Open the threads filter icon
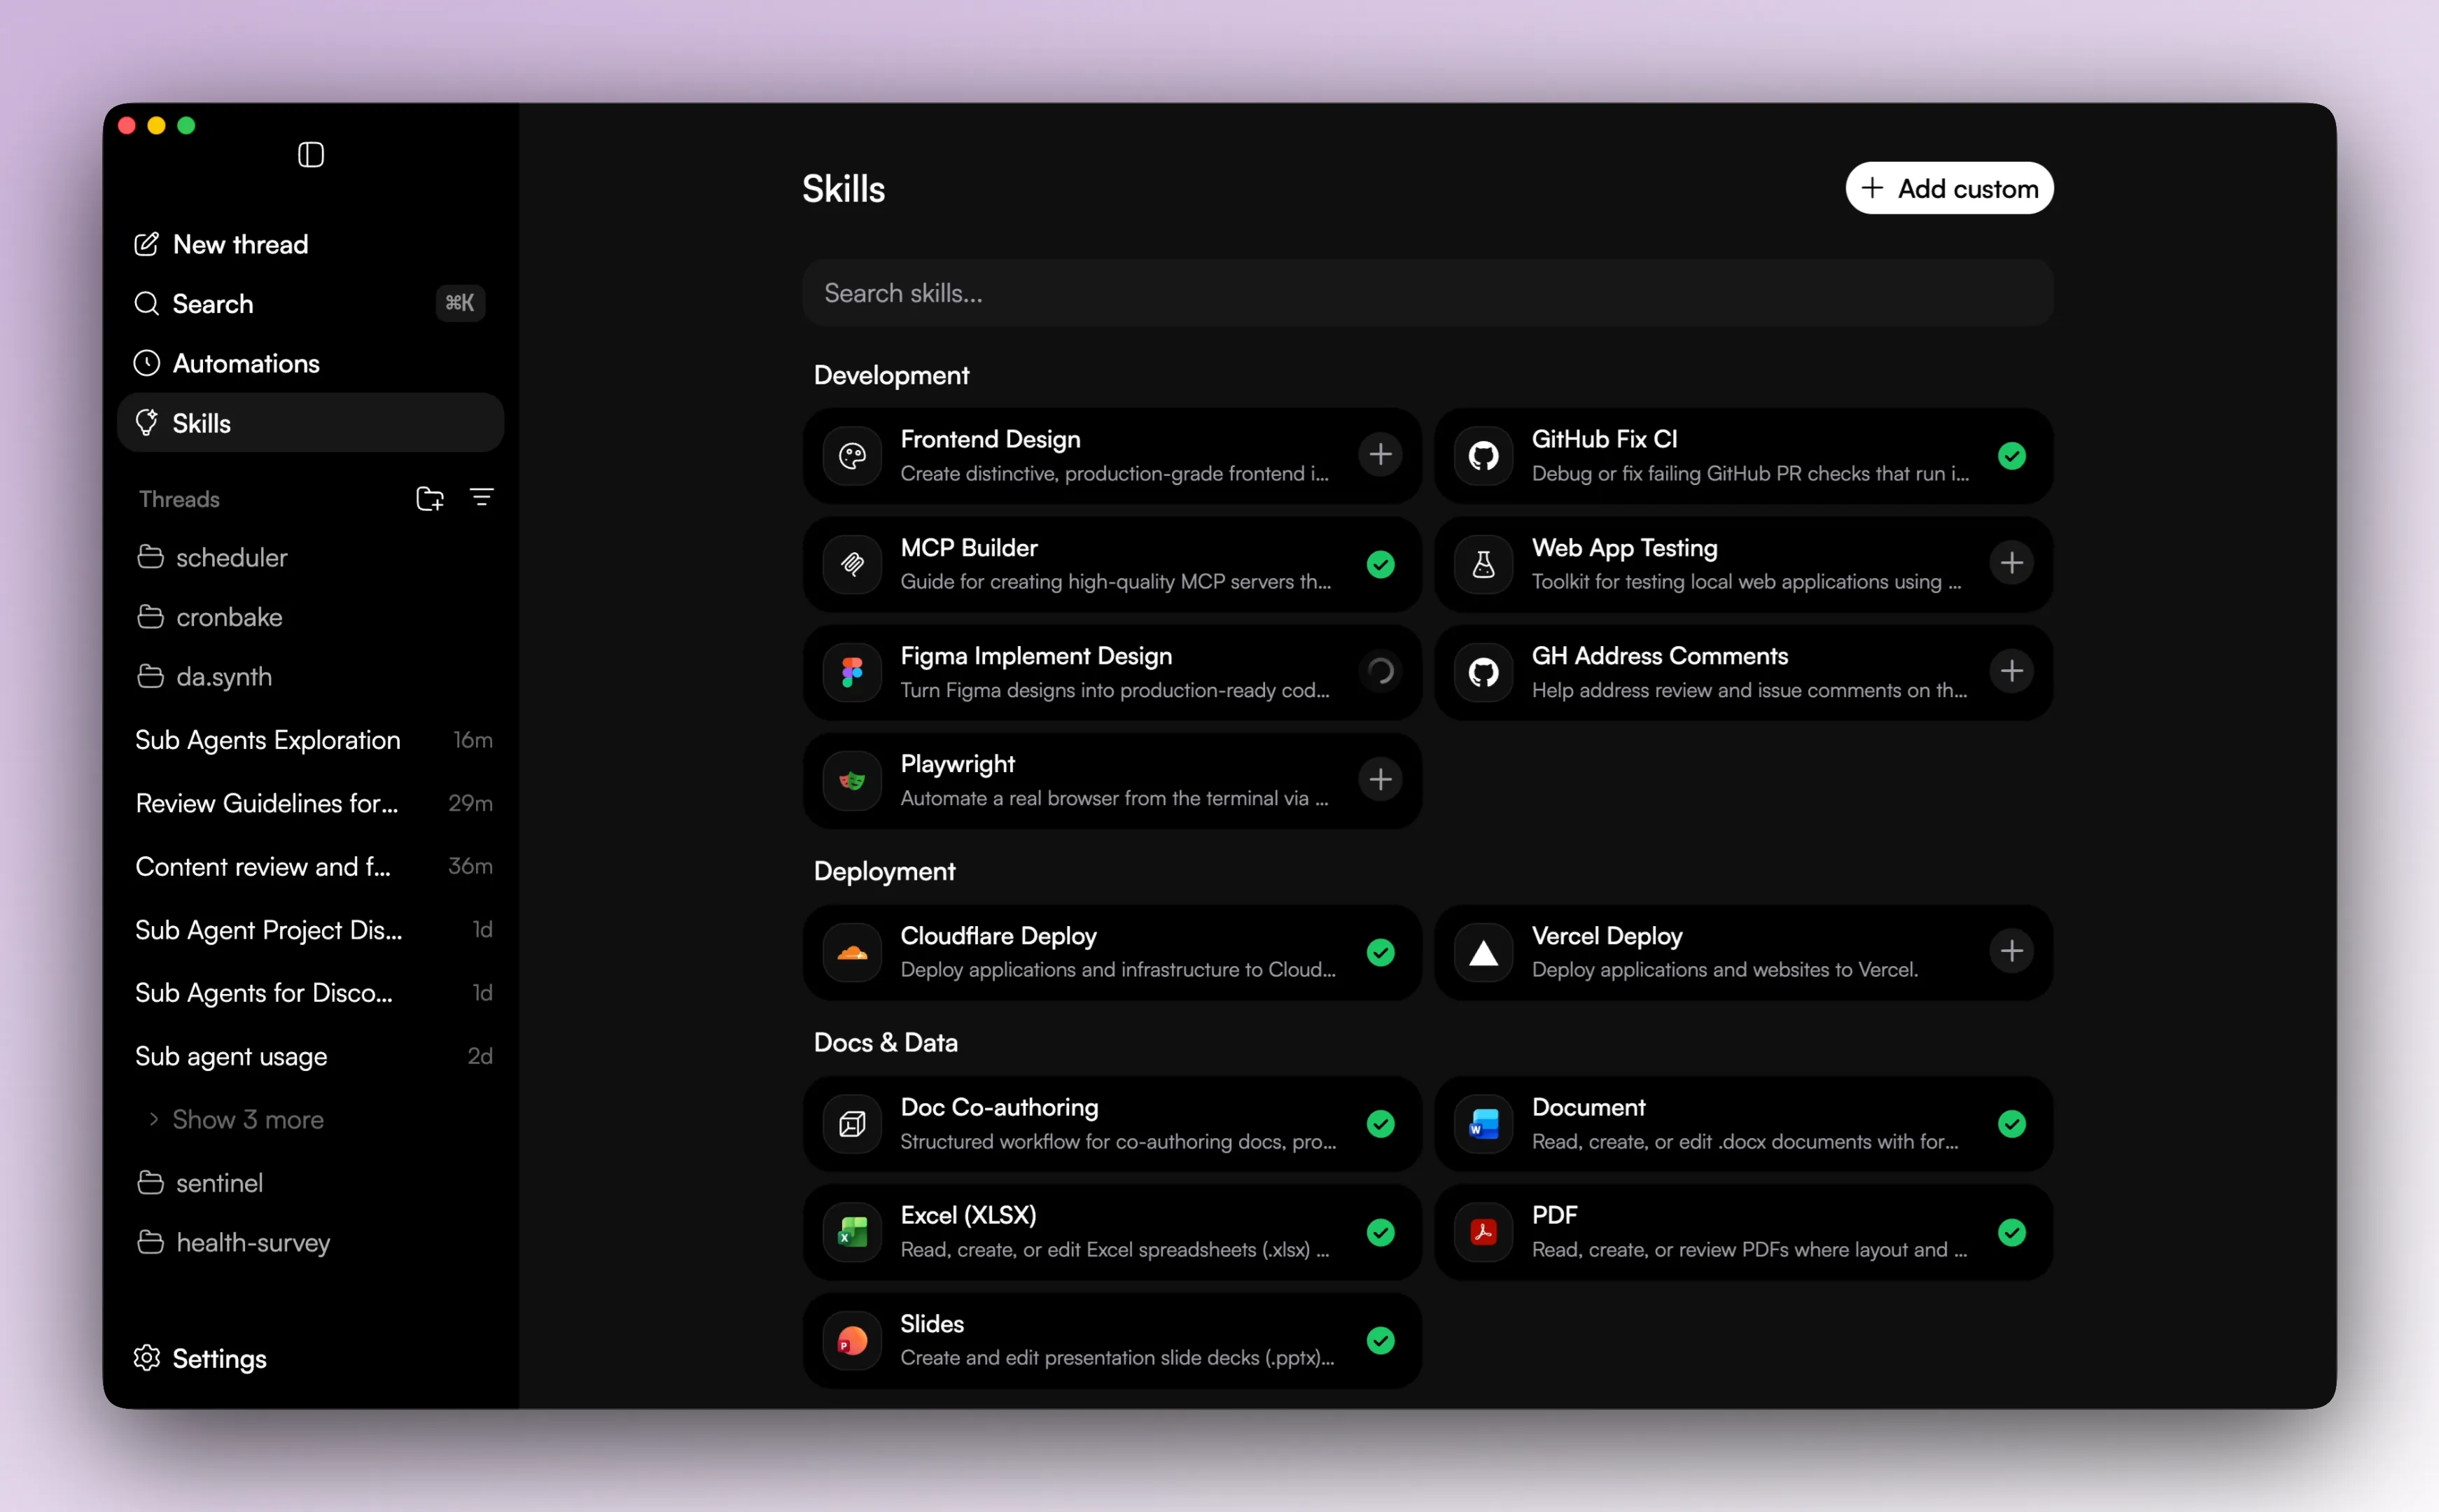The height and width of the screenshot is (1512, 2439). [481, 498]
